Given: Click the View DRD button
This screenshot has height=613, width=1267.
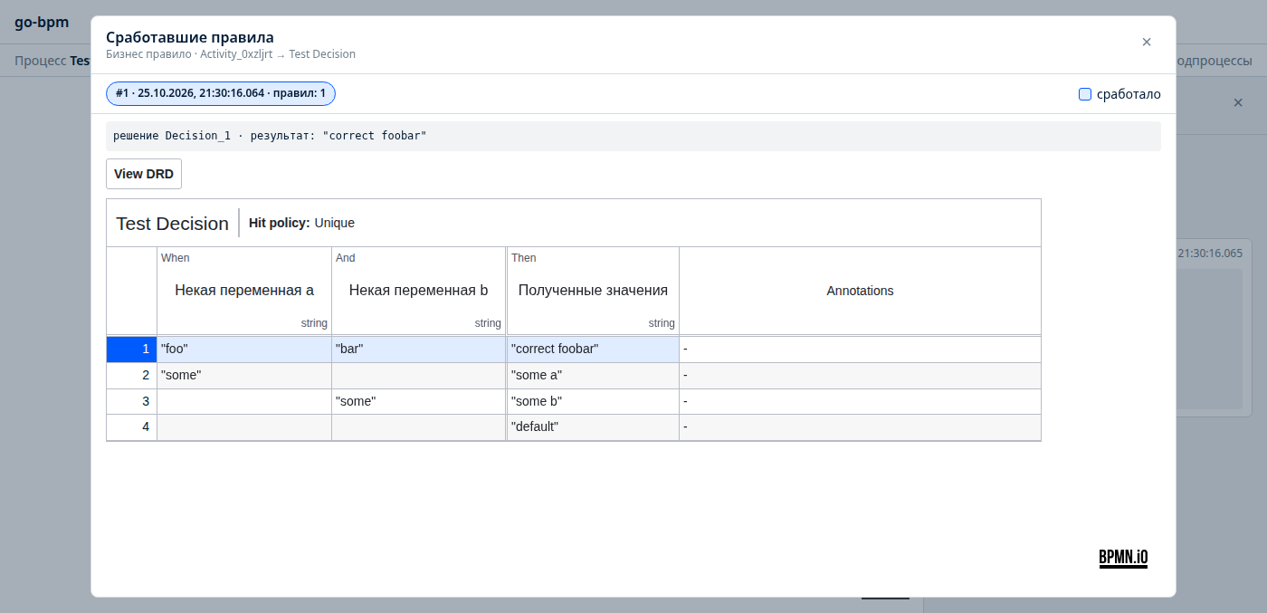Looking at the screenshot, I should click(x=144, y=174).
